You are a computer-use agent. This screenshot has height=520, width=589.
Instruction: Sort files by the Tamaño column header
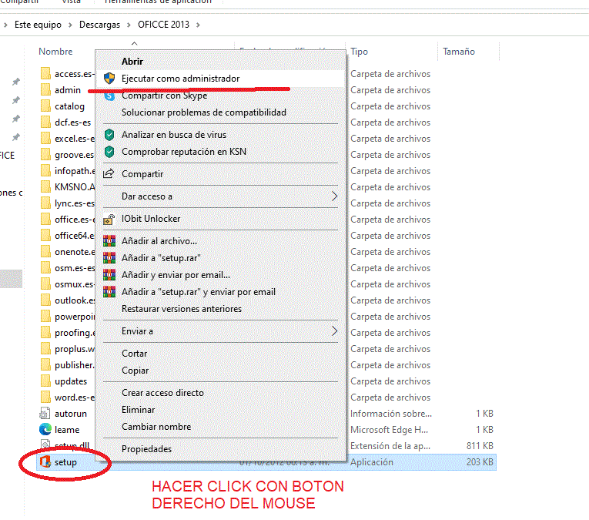coord(459,52)
